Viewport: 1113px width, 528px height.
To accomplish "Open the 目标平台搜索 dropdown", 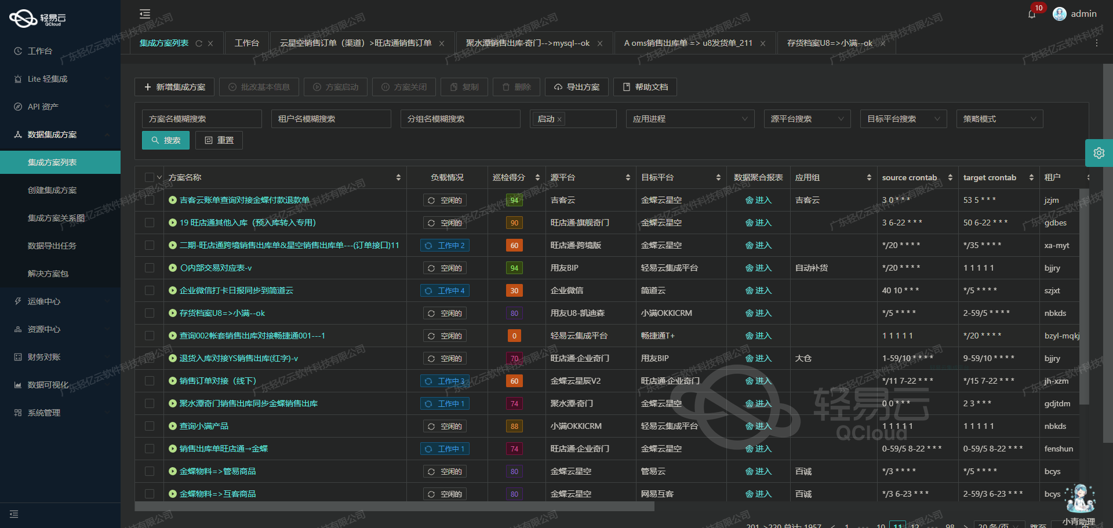I will (x=903, y=119).
